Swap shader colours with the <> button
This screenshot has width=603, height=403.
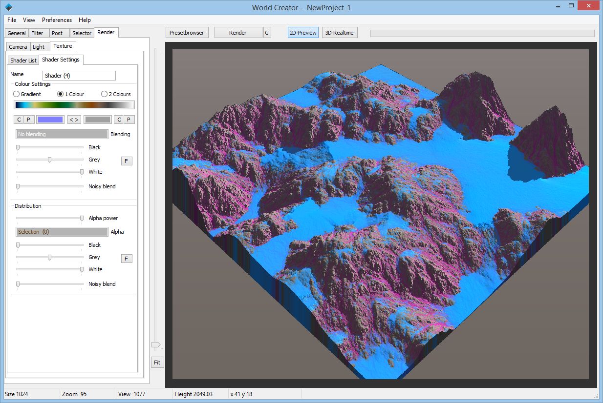[74, 119]
